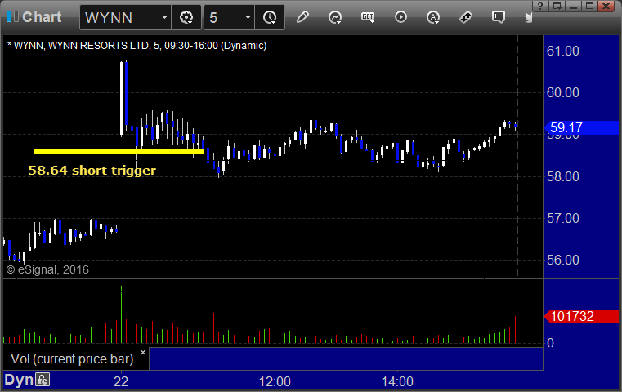Click the 60.00 price axis label
This screenshot has height=392, width=622.
(x=563, y=92)
